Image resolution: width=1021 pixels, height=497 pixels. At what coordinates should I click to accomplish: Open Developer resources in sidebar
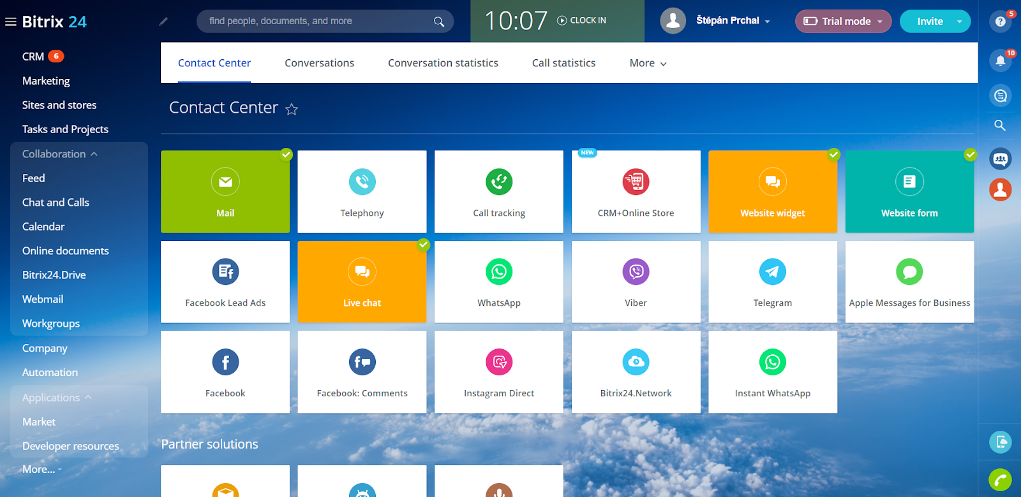coord(70,446)
